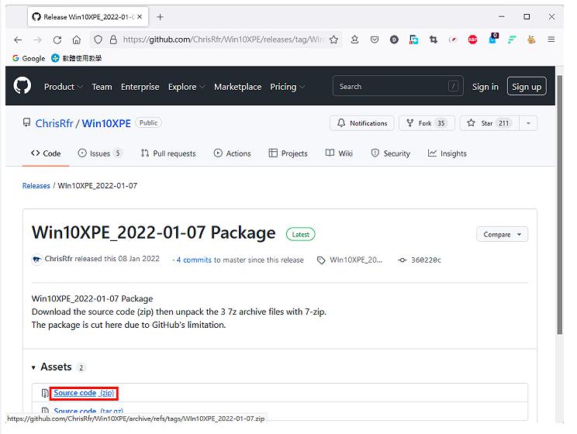Star the Win10XPE repository
The width and height of the screenshot is (577, 434).
489,123
